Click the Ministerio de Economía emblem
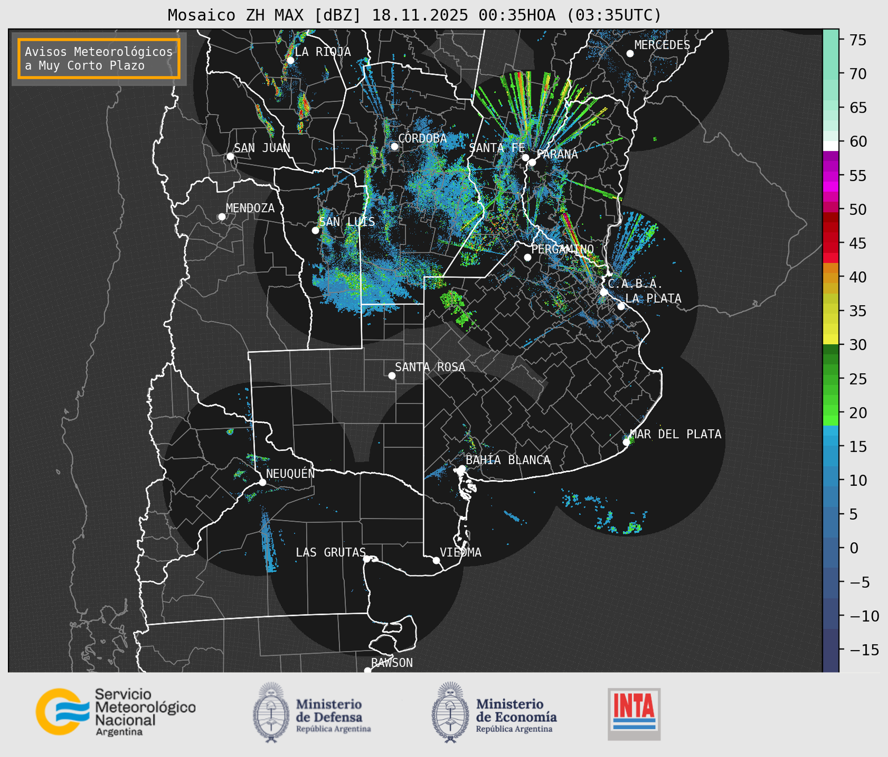This screenshot has width=888, height=757. 450,712
